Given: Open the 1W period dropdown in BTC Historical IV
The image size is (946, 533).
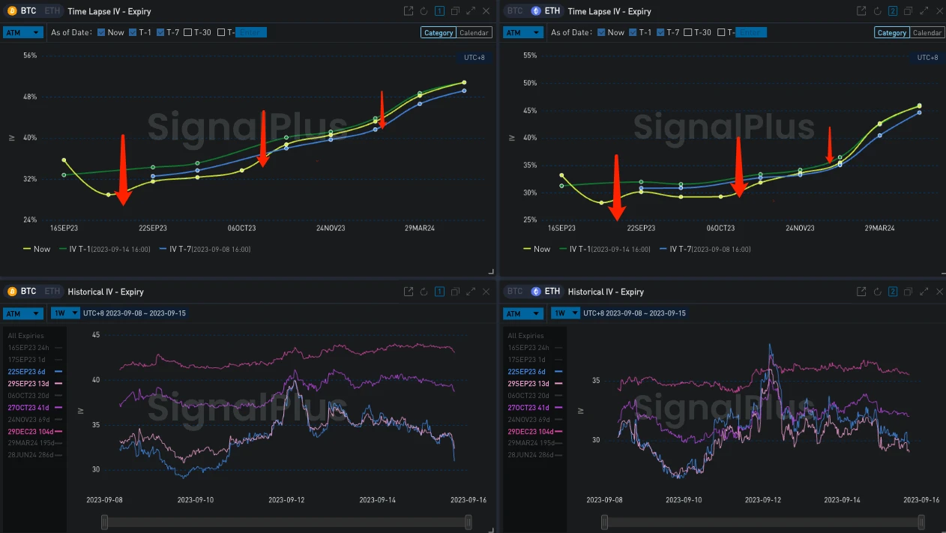Looking at the screenshot, I should click(x=64, y=313).
